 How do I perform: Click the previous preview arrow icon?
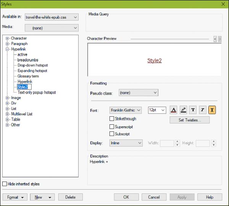click(x=215, y=39)
